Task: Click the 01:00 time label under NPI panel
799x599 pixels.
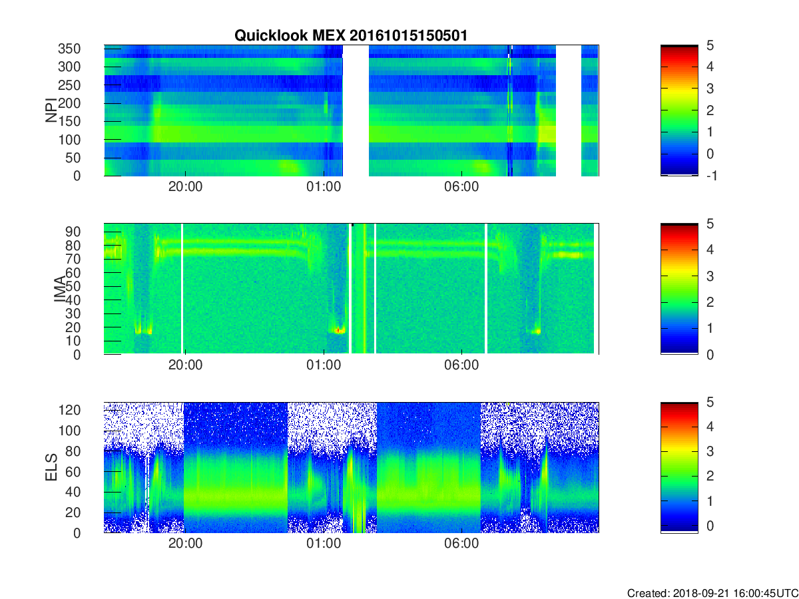Action: [x=324, y=188]
